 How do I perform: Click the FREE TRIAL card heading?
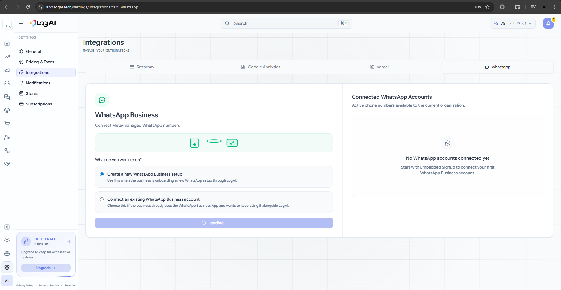coord(45,239)
